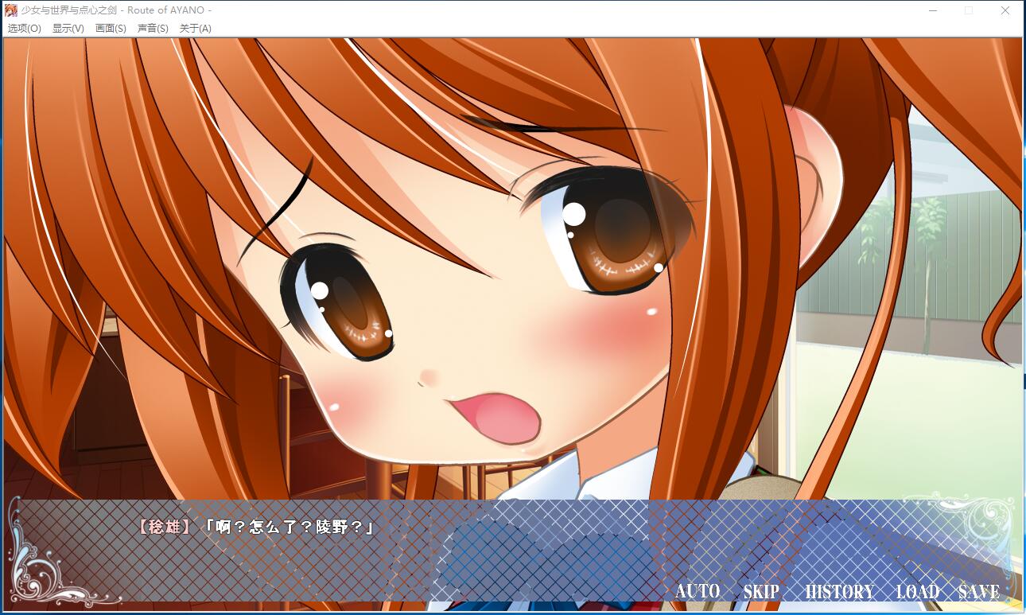Maximize the game window
Screen dimensions: 1026x615
point(969,10)
